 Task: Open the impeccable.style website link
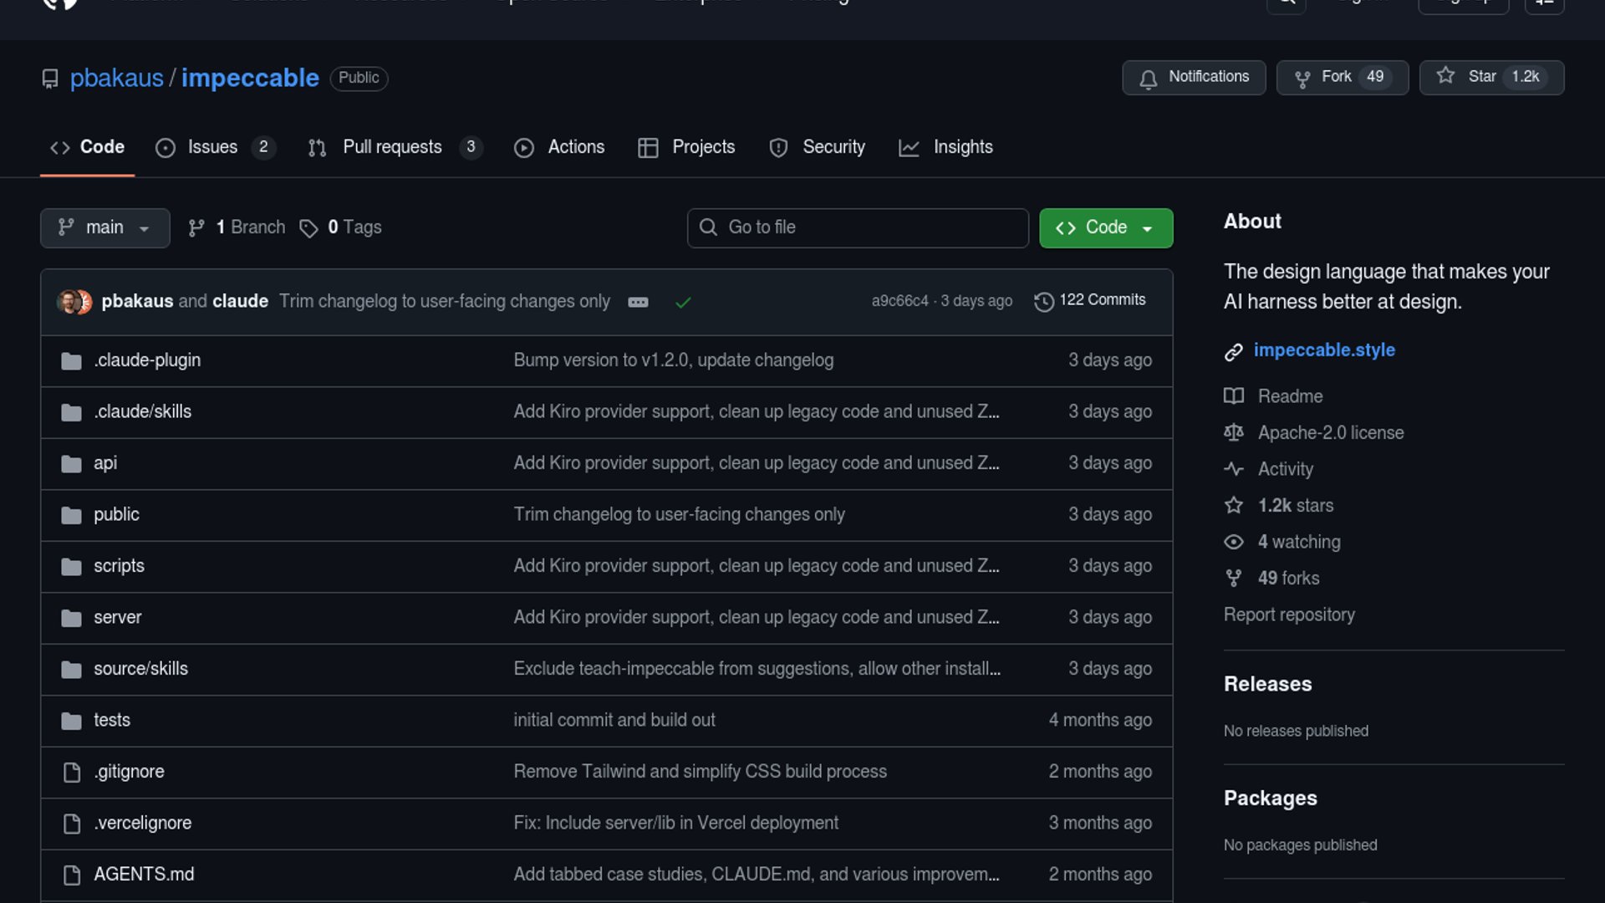click(1323, 350)
